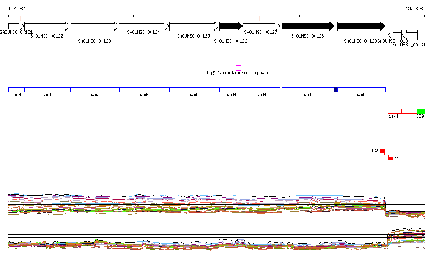Click the magenta Teg17as antisense signal square
433x258 pixels.
pyautogui.click(x=238, y=68)
